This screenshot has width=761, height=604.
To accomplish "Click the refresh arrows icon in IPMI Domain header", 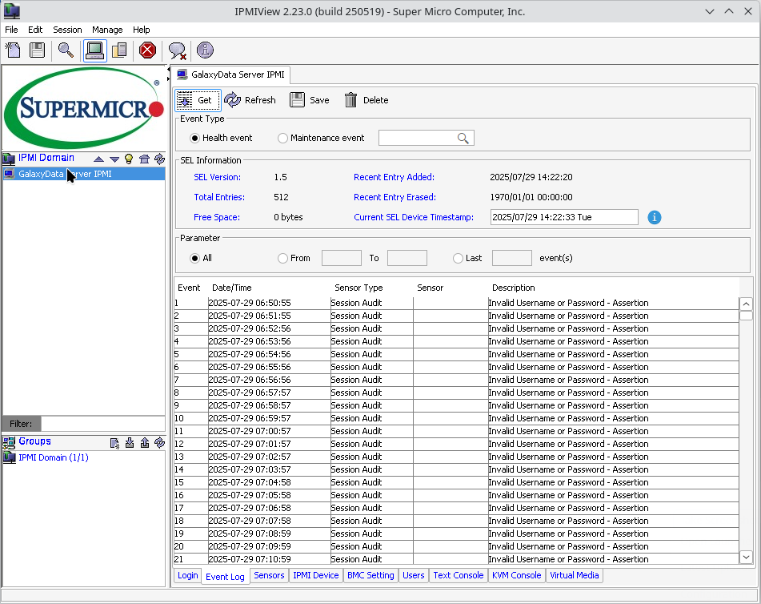I will (x=159, y=159).
